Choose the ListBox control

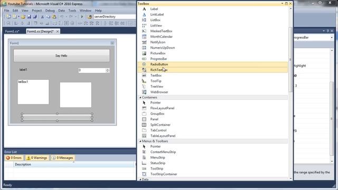(x=155, y=20)
